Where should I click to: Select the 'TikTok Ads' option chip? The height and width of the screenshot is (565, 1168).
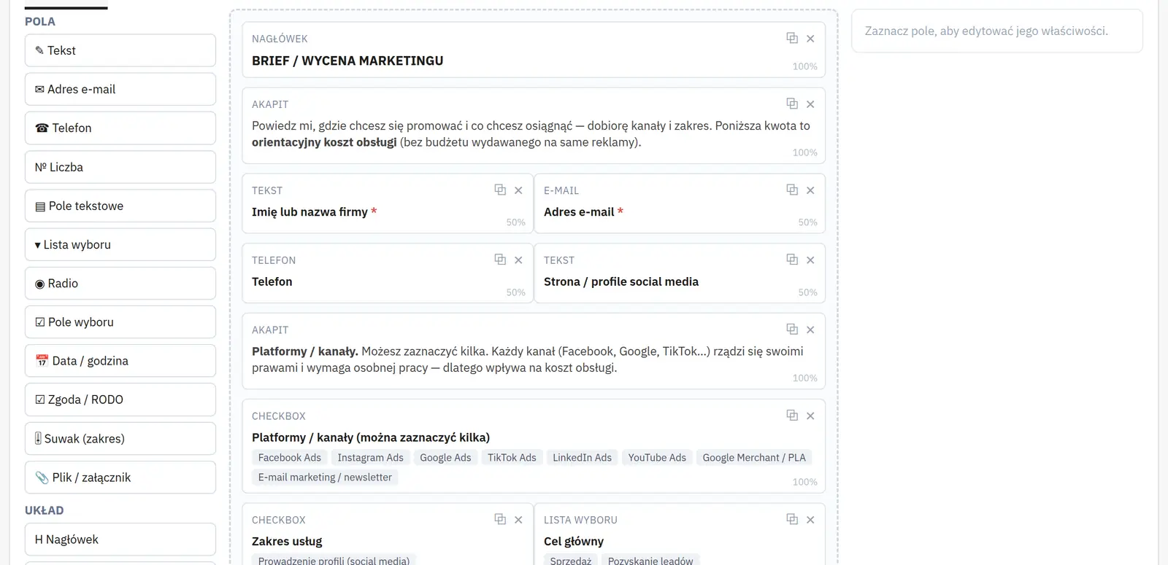click(x=512, y=458)
